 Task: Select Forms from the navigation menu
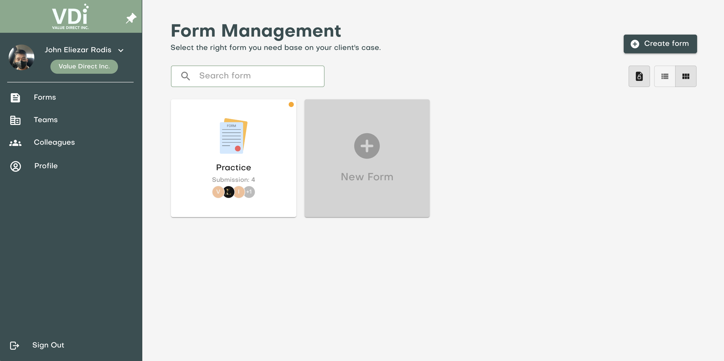pos(45,97)
